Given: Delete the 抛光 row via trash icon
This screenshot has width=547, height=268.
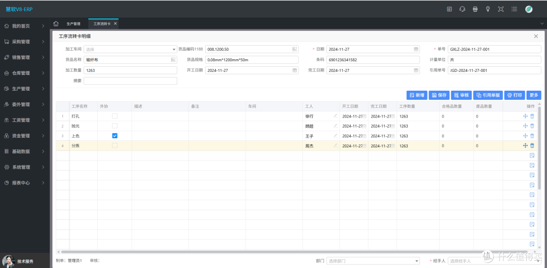Looking at the screenshot, I should pyautogui.click(x=532, y=126).
